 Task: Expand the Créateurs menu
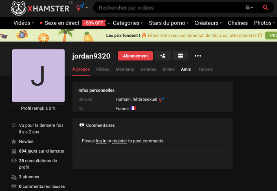point(208,23)
